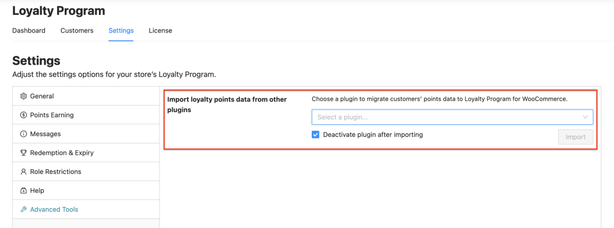Image resolution: width=614 pixels, height=228 pixels.
Task: Click the plugin dropdown chevron arrow
Action: 585,117
